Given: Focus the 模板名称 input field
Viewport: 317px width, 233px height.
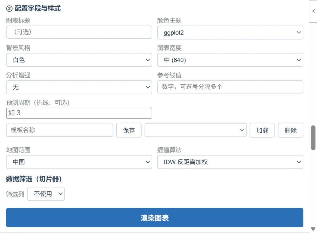Looking at the screenshot, I should tap(60, 130).
